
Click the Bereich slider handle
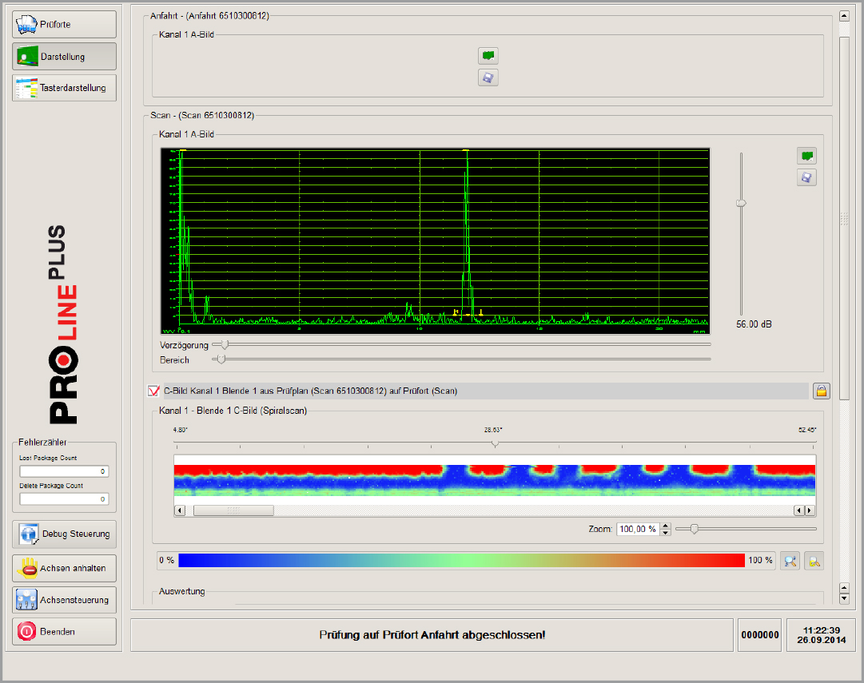221,359
